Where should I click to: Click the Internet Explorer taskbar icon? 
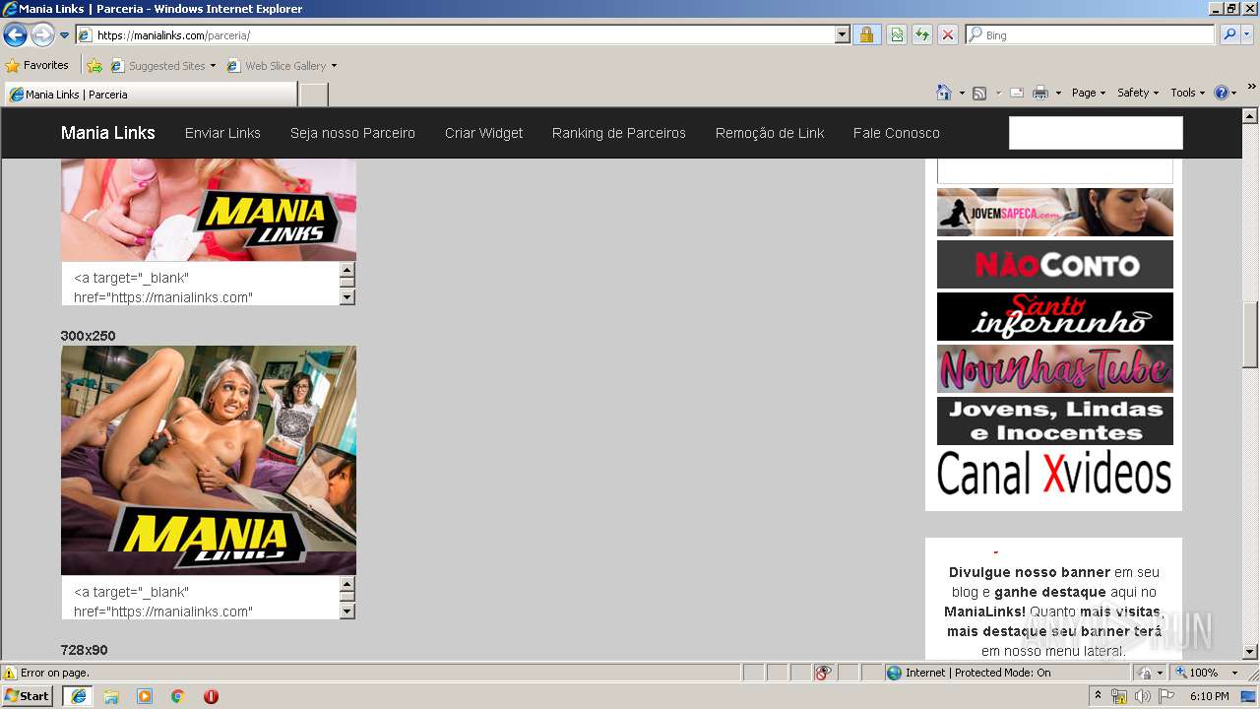pos(78,696)
